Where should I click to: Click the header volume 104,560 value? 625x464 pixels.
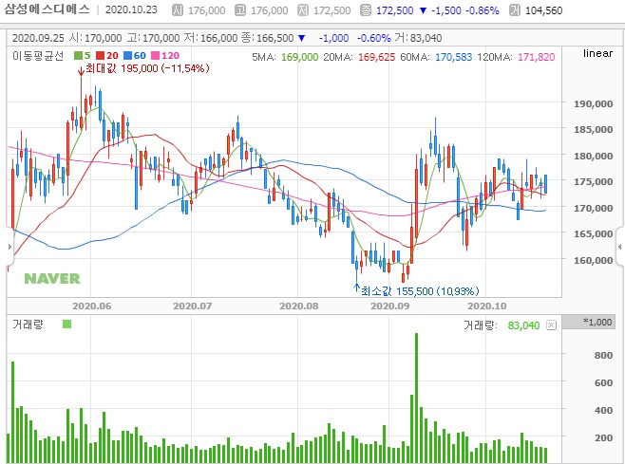[x=543, y=10]
